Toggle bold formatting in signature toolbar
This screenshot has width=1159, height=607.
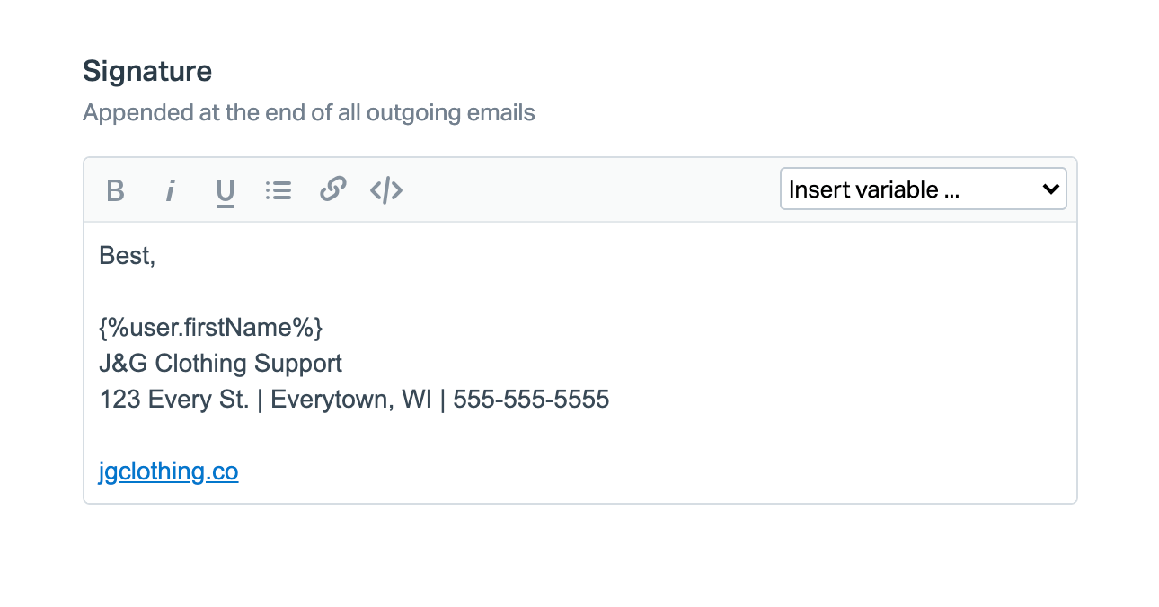click(115, 190)
